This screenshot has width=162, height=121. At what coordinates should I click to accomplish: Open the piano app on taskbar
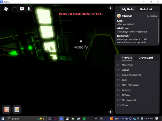[x=67, y=119]
